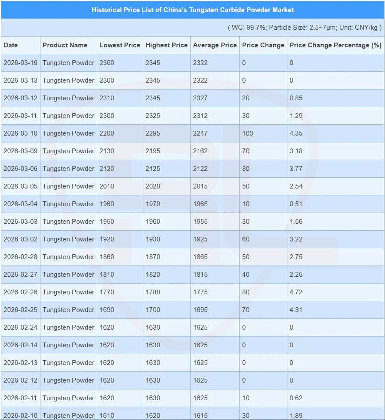Image resolution: width=385 pixels, height=420 pixels.
Task: Click the percentage value 0.51
Action: [x=296, y=204]
